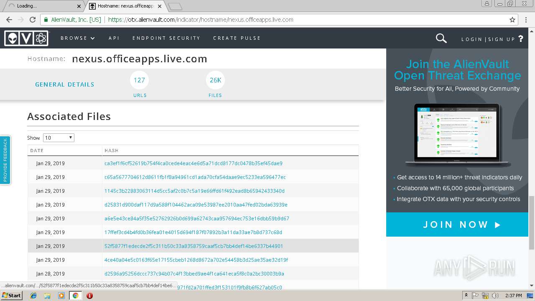Close the Hostname nexus.officeapps tab
This screenshot has width=535, height=301.
coord(160,6)
